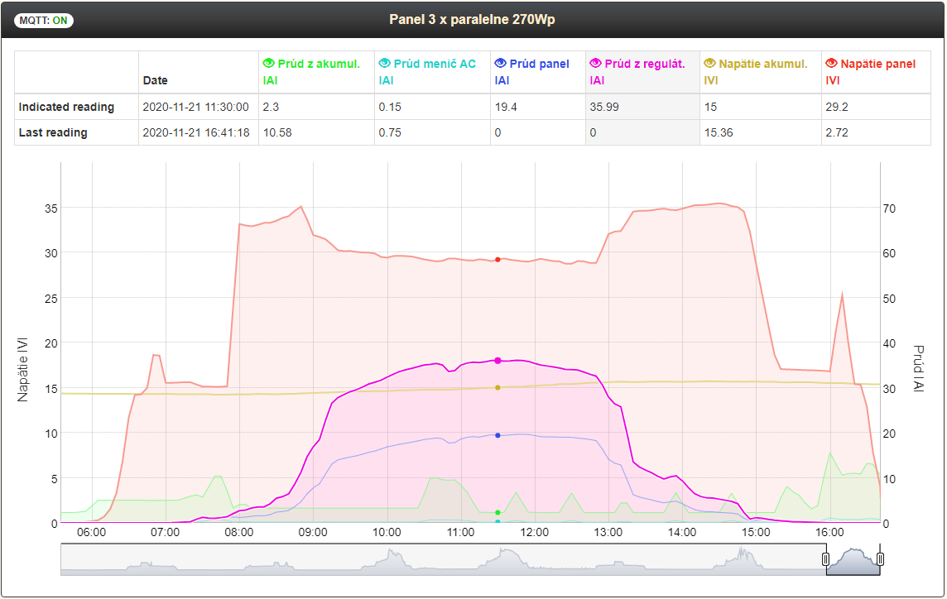Click magenta data point on regulator curve
Image resolution: width=947 pixels, height=599 pixels.
[x=498, y=361]
